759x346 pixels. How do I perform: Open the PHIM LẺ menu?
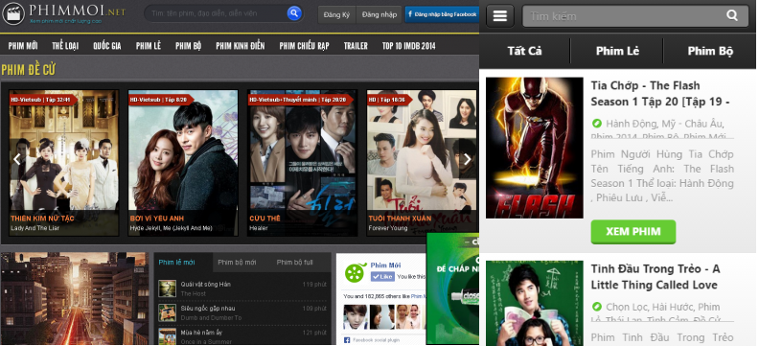pyautogui.click(x=149, y=46)
